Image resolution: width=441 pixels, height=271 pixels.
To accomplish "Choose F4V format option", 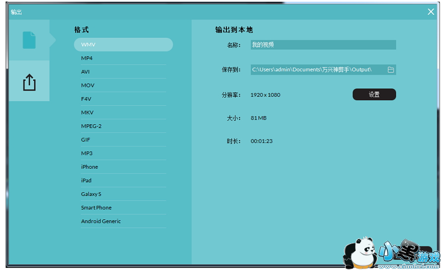I will 124,99.
